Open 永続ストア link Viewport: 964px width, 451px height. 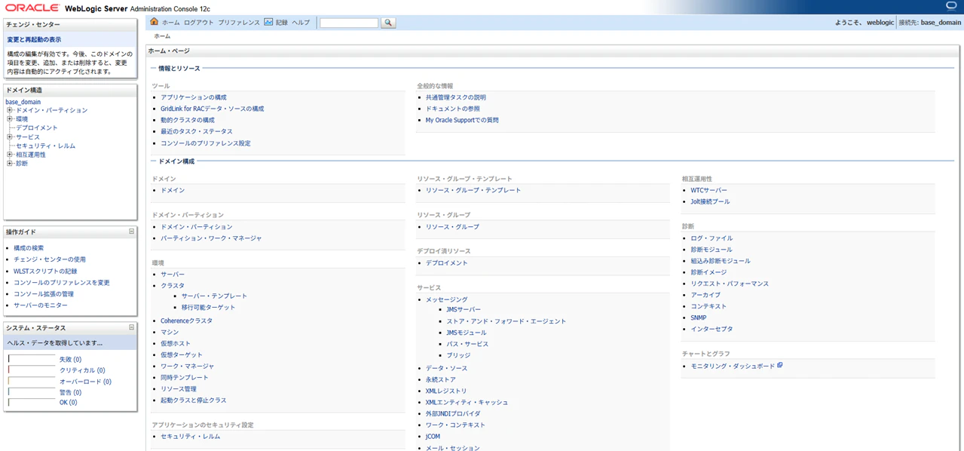[x=441, y=379]
